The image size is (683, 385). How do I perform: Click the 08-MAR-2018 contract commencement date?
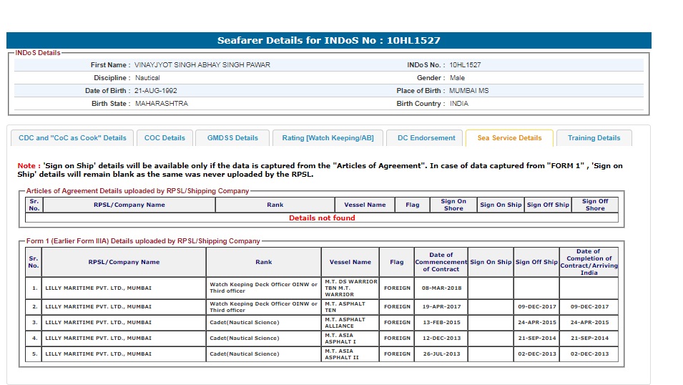(x=441, y=288)
